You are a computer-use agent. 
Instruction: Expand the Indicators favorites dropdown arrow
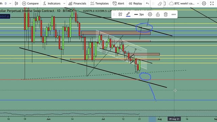click(x=64, y=3)
